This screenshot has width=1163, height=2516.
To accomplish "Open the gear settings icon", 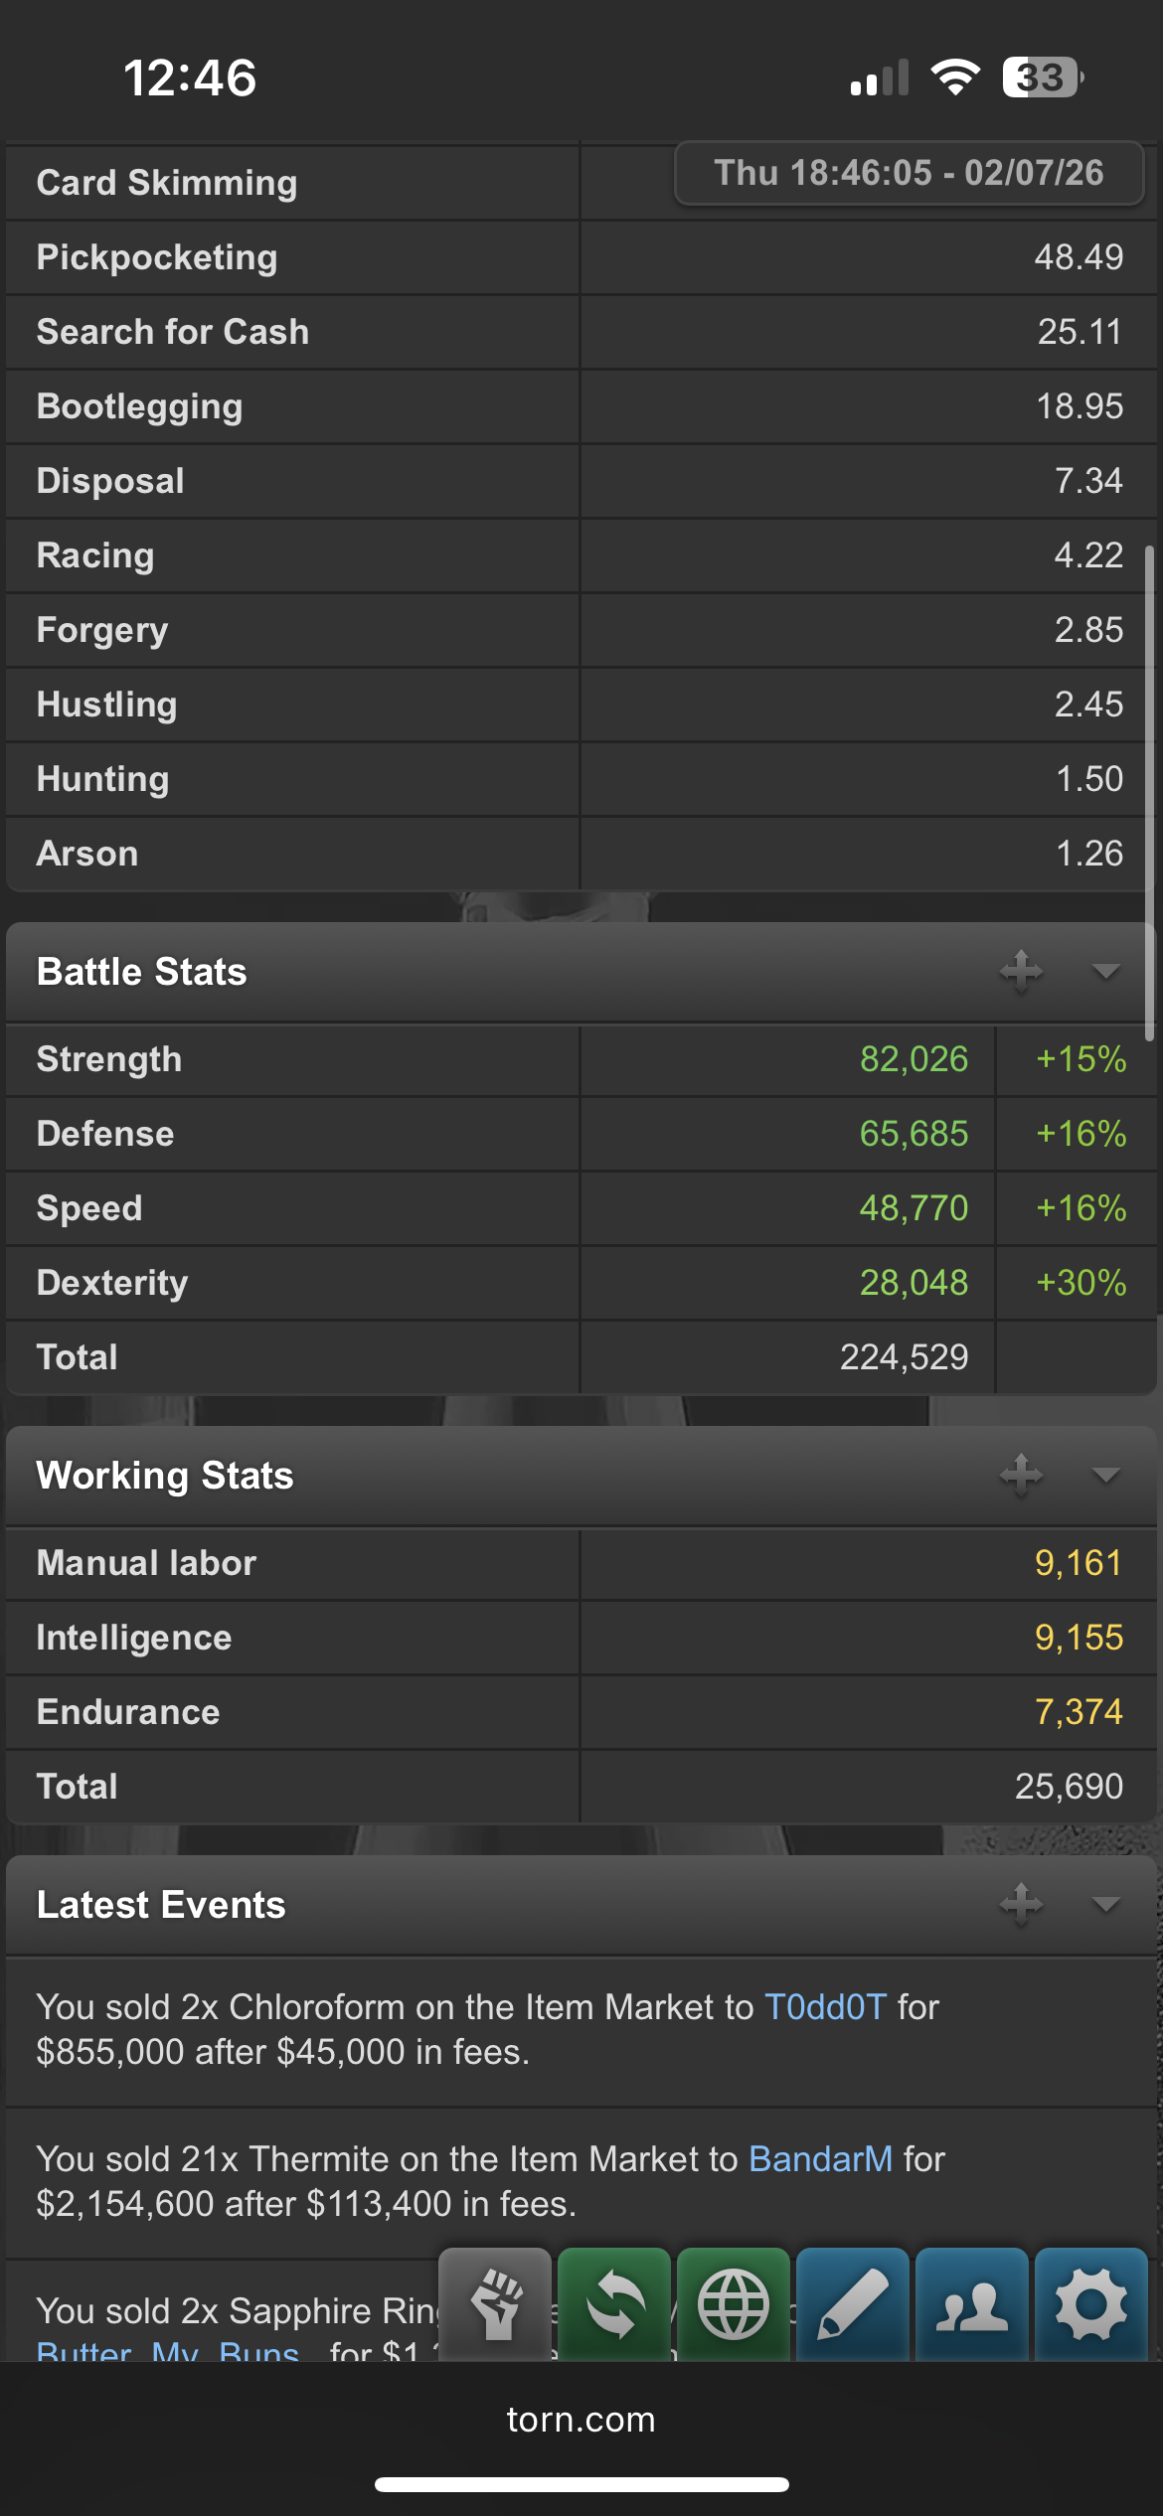I will 1091,2304.
